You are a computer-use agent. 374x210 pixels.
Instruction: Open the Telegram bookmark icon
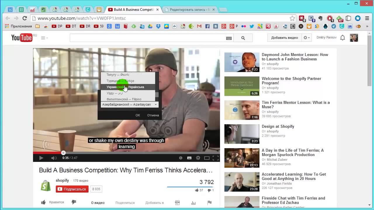tap(333, 26)
